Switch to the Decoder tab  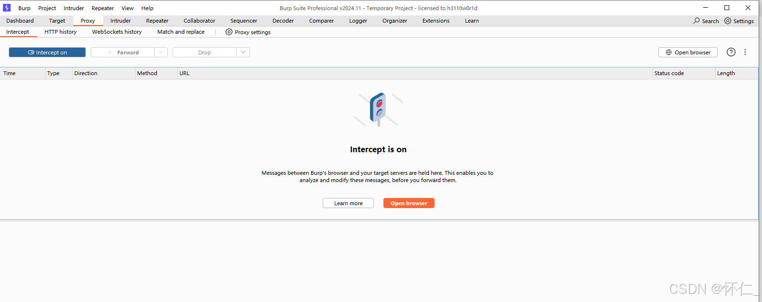click(x=283, y=21)
